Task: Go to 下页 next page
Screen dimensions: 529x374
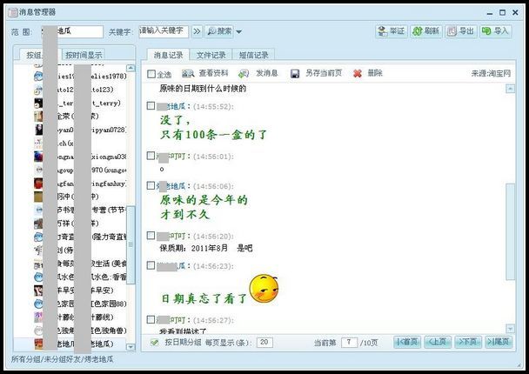Action: tap(468, 343)
